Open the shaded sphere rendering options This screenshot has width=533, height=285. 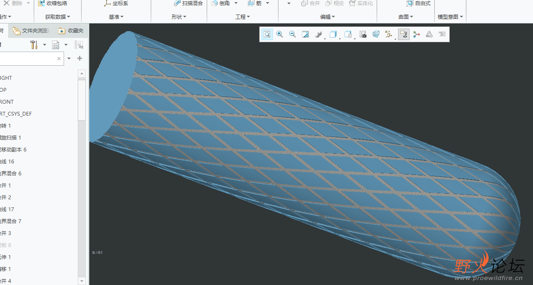[319, 35]
